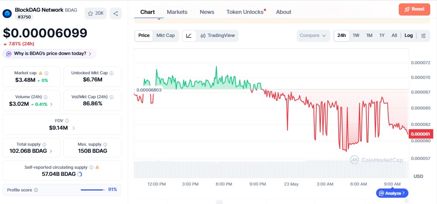437x204 pixels.
Task: Select the 1W time range
Action: pyautogui.click(x=356, y=36)
